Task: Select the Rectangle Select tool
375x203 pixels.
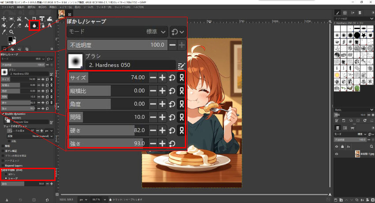Action: (x=11, y=18)
